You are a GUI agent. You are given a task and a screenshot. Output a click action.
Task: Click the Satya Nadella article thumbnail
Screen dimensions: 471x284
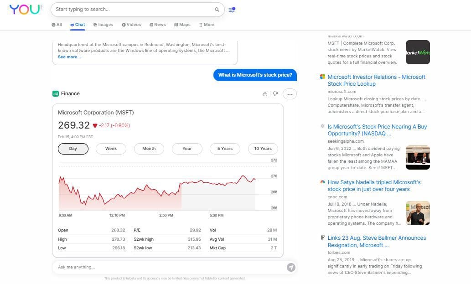(x=418, y=213)
